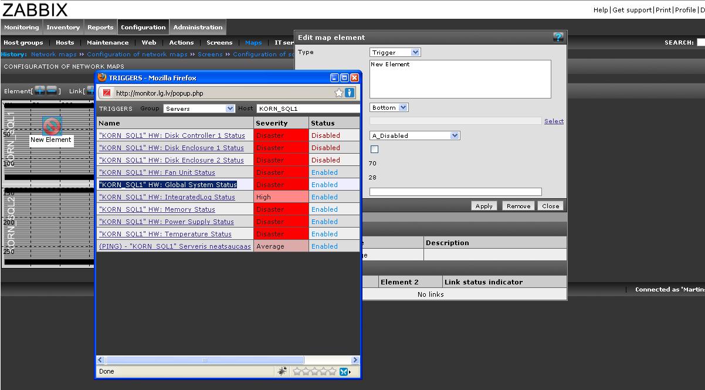This screenshot has width=705, height=390.
Task: Open the Actions submenu item
Action: click(182, 42)
